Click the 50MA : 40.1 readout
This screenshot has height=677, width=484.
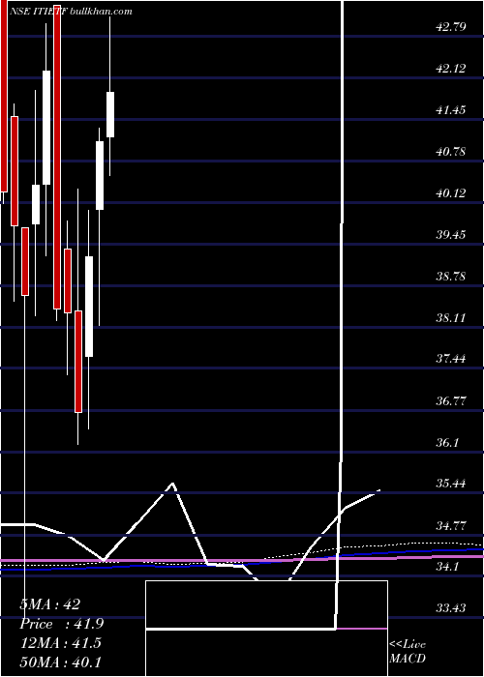click(60, 662)
